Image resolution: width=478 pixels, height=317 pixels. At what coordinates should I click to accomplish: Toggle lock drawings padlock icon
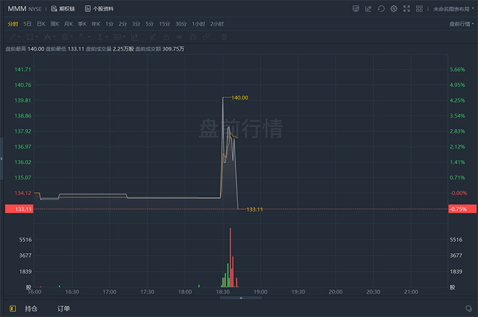[166, 37]
